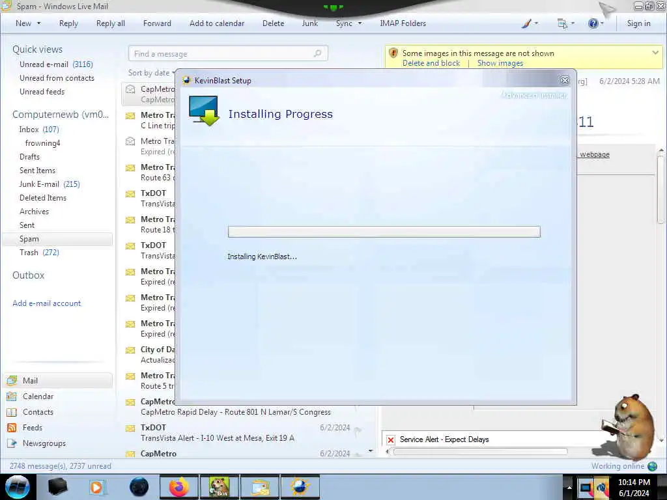Open the Sent Items folder

37,170
